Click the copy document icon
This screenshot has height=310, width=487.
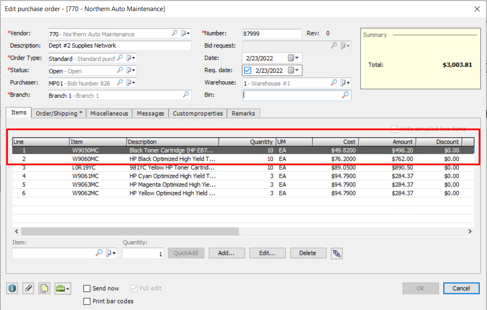44,288
